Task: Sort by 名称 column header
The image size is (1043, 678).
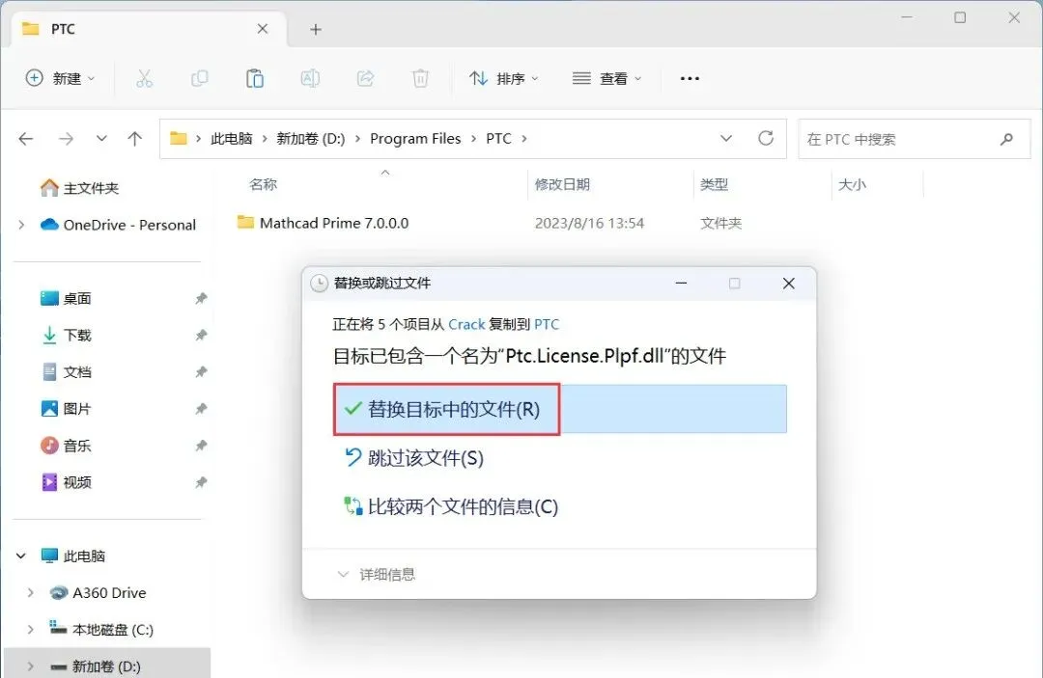Action: coord(263,184)
